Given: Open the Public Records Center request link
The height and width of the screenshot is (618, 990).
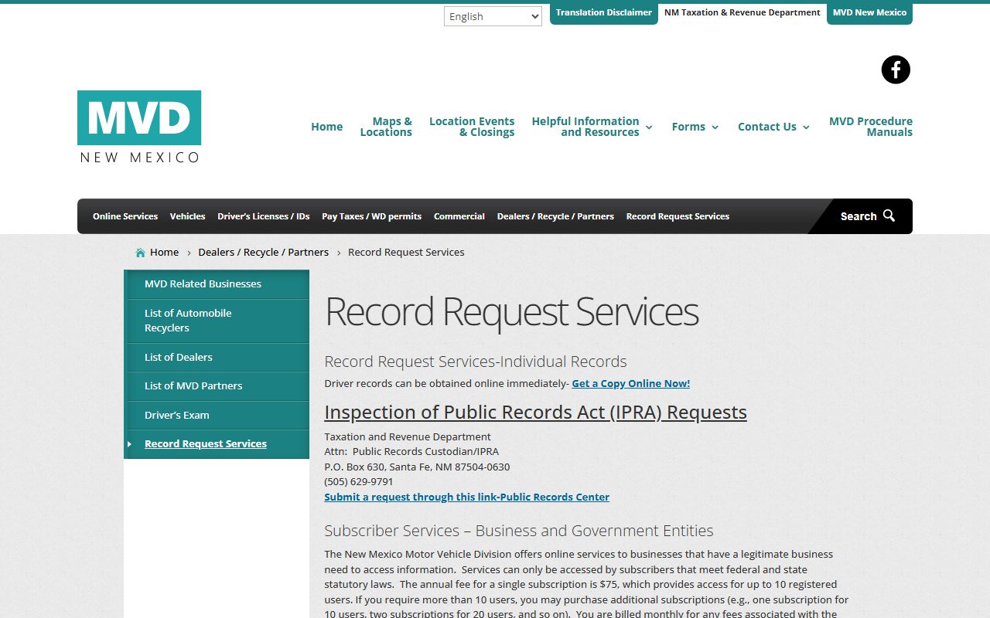Looking at the screenshot, I should coord(466,497).
